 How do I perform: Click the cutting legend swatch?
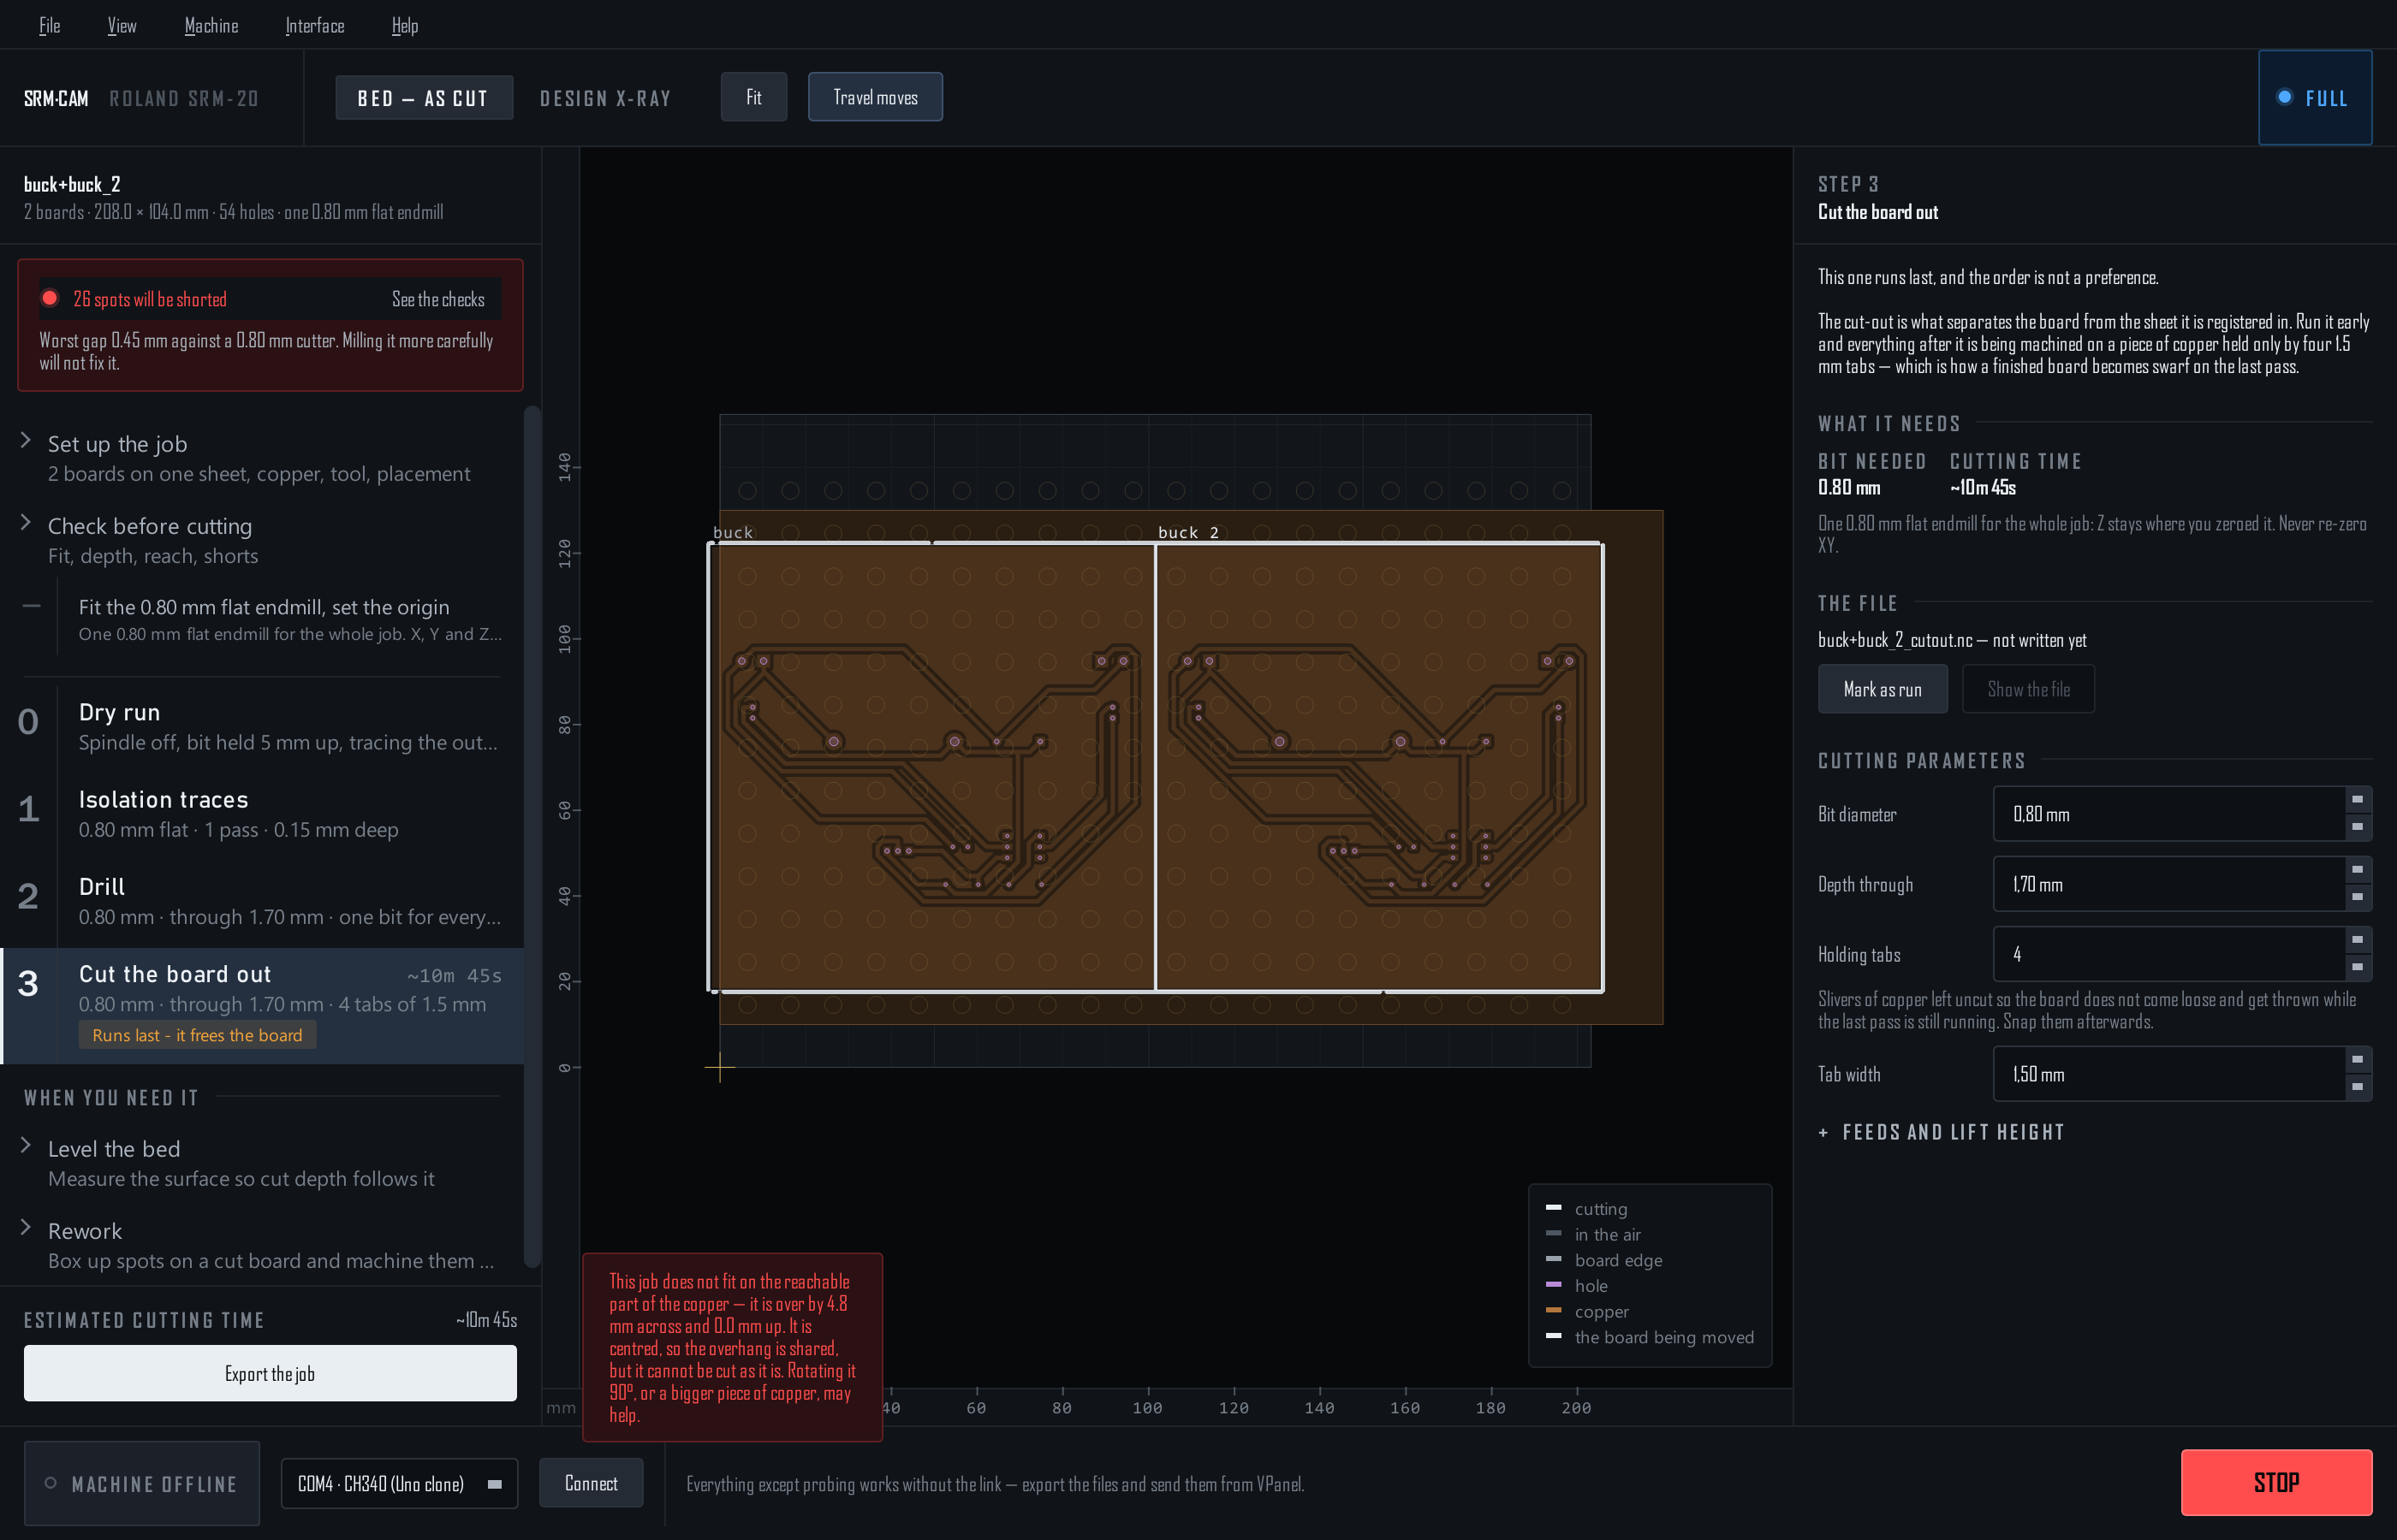[1554, 1208]
